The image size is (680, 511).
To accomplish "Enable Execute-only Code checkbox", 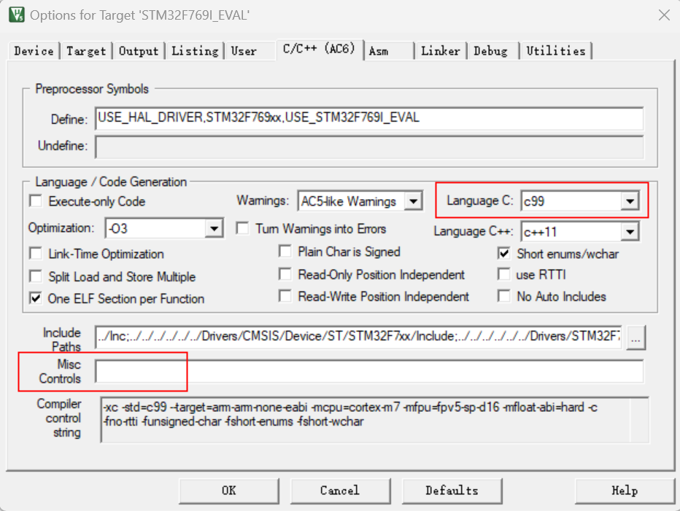I will [35, 201].
